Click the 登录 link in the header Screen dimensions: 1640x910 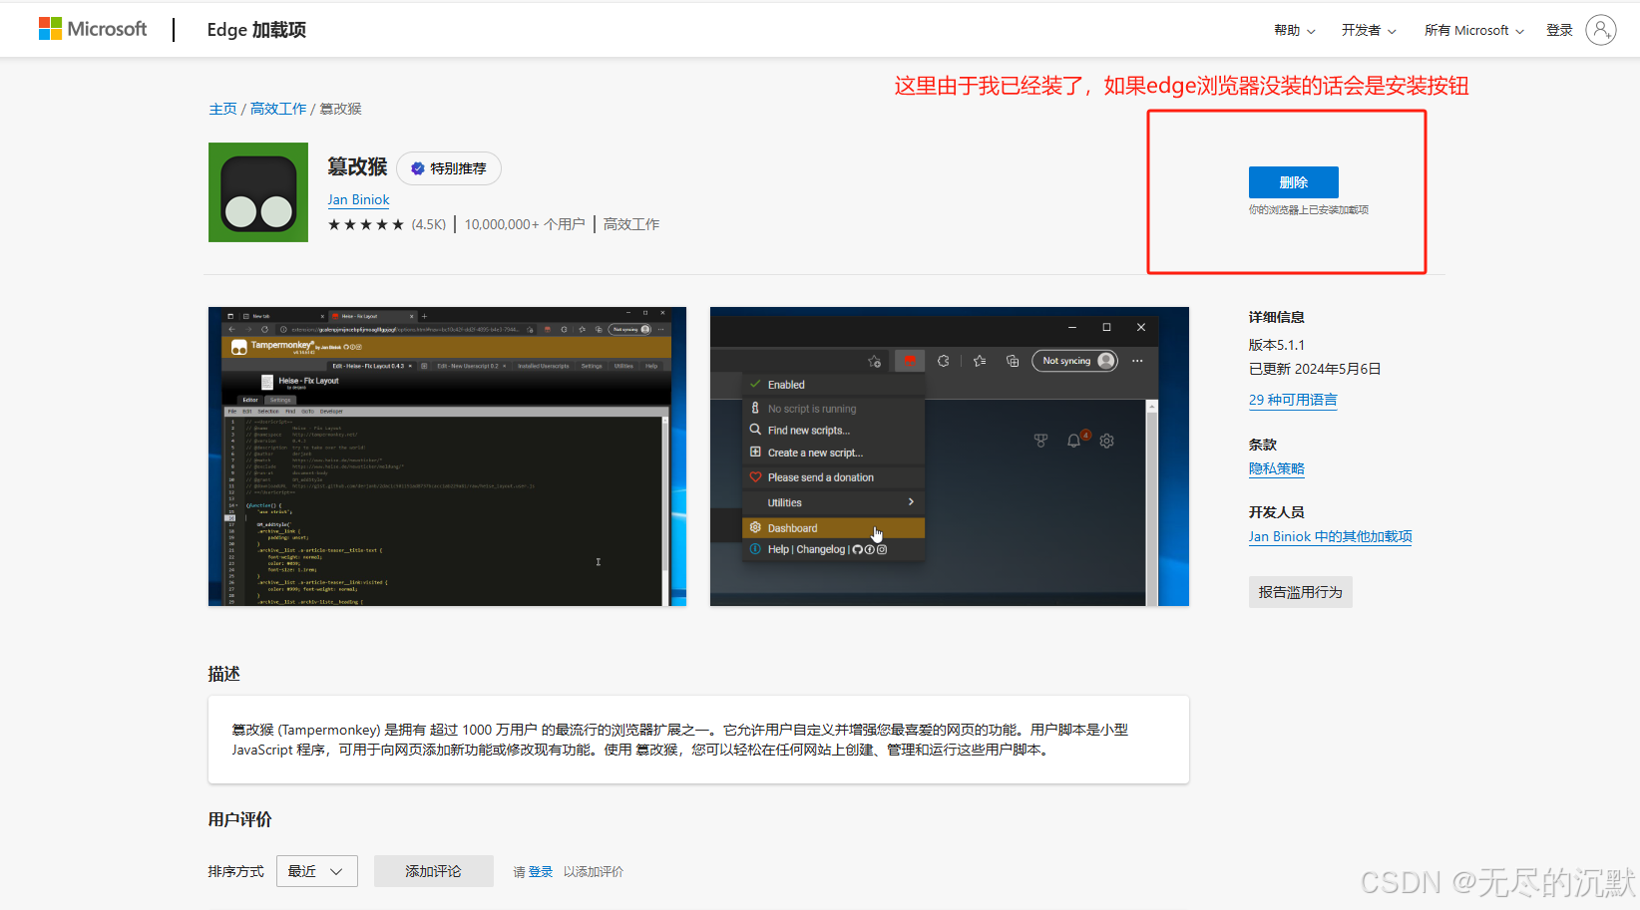tap(1559, 30)
